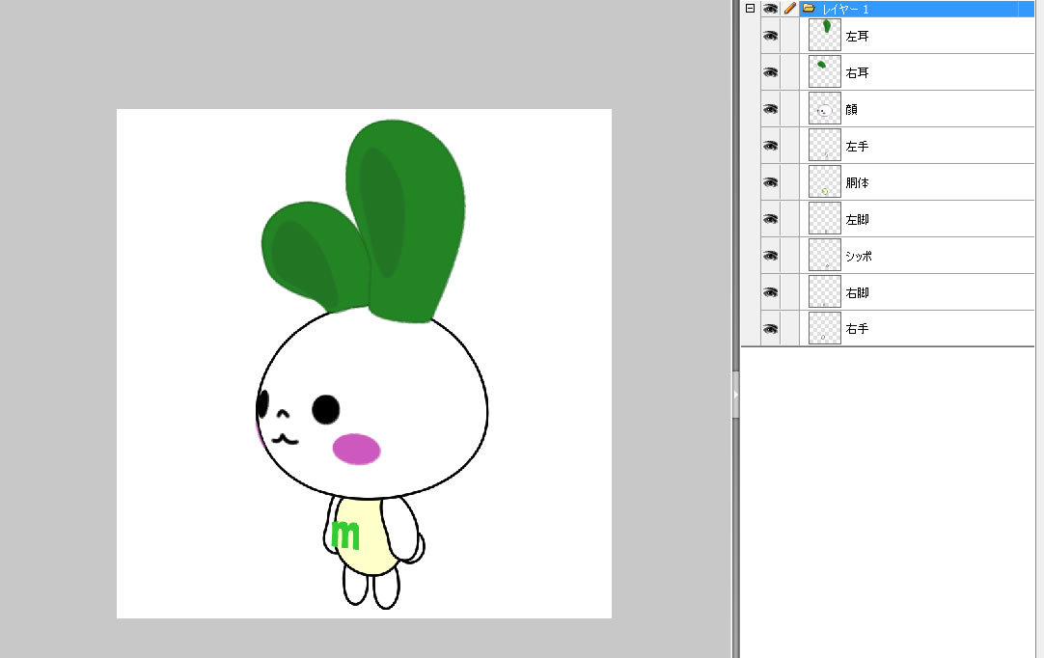This screenshot has width=1044, height=658.
Task: Hide the 左耳 layer using its eye icon
Action: coord(770,36)
